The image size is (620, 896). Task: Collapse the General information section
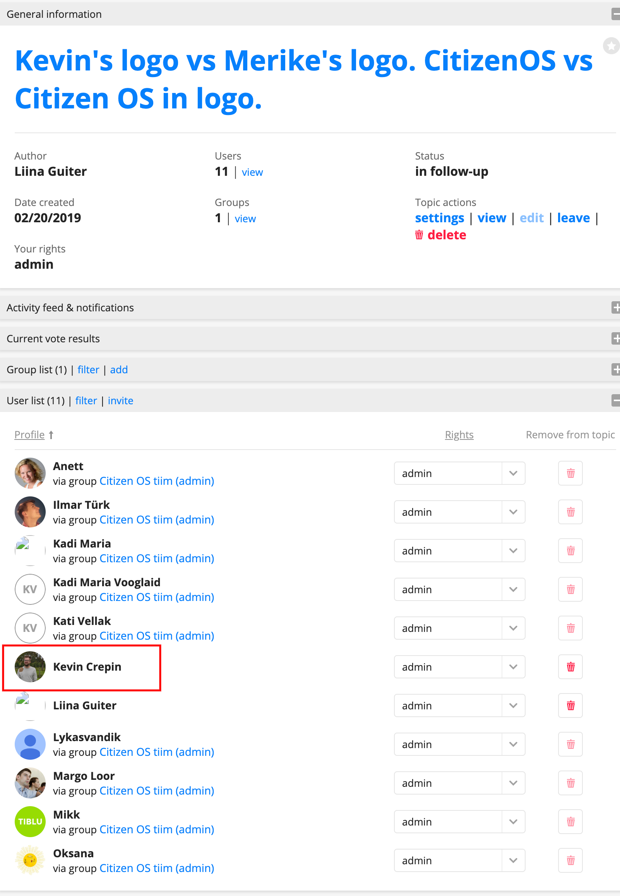pyautogui.click(x=616, y=14)
